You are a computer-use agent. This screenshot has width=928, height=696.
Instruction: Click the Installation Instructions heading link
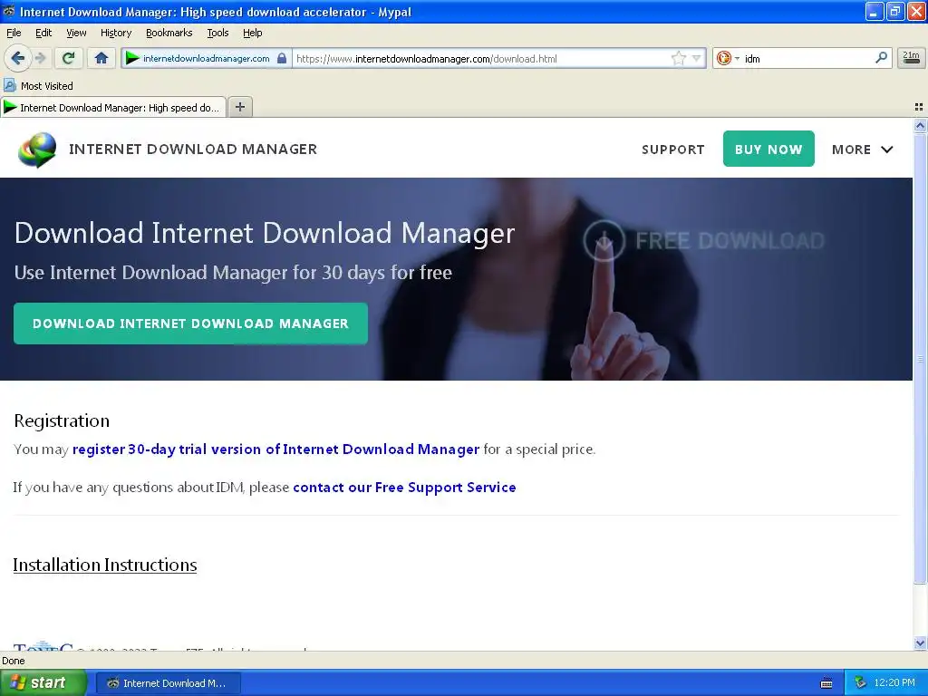(x=105, y=565)
